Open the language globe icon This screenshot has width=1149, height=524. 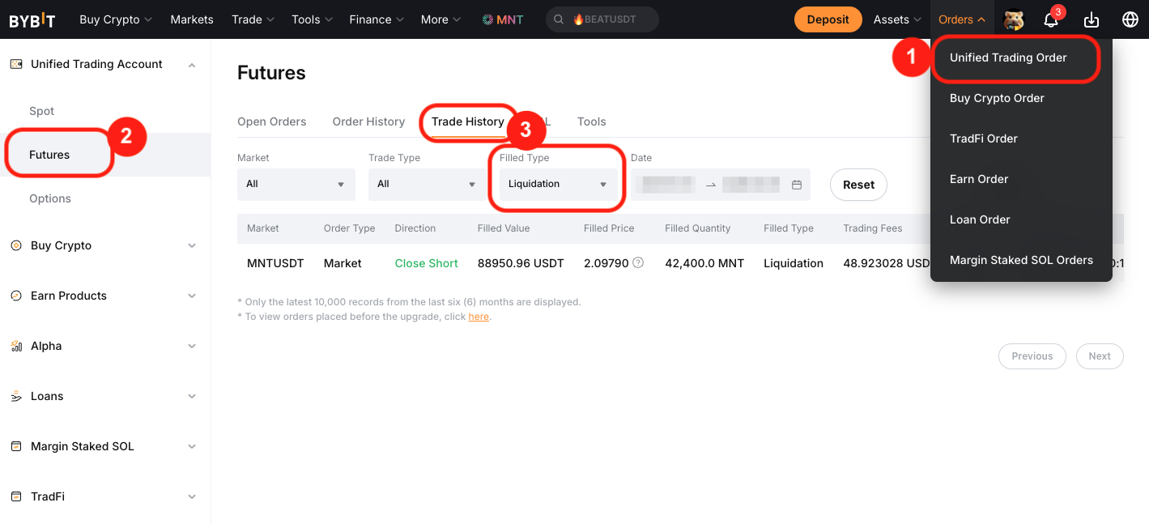1130,20
